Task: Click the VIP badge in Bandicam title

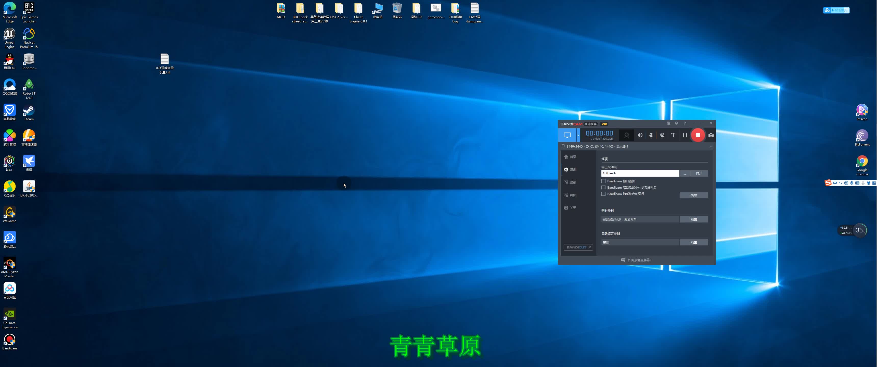Action: (604, 124)
